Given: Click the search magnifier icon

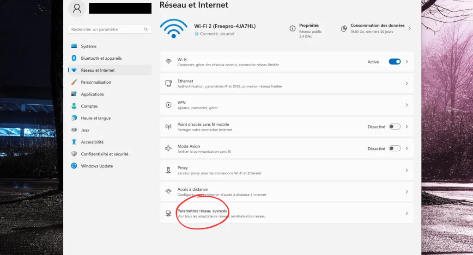Looking at the screenshot, I should [x=146, y=29].
